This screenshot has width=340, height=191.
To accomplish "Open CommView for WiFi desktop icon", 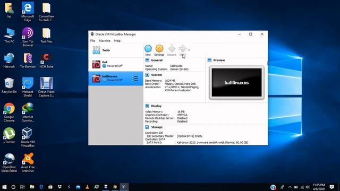I will point(46,12).
